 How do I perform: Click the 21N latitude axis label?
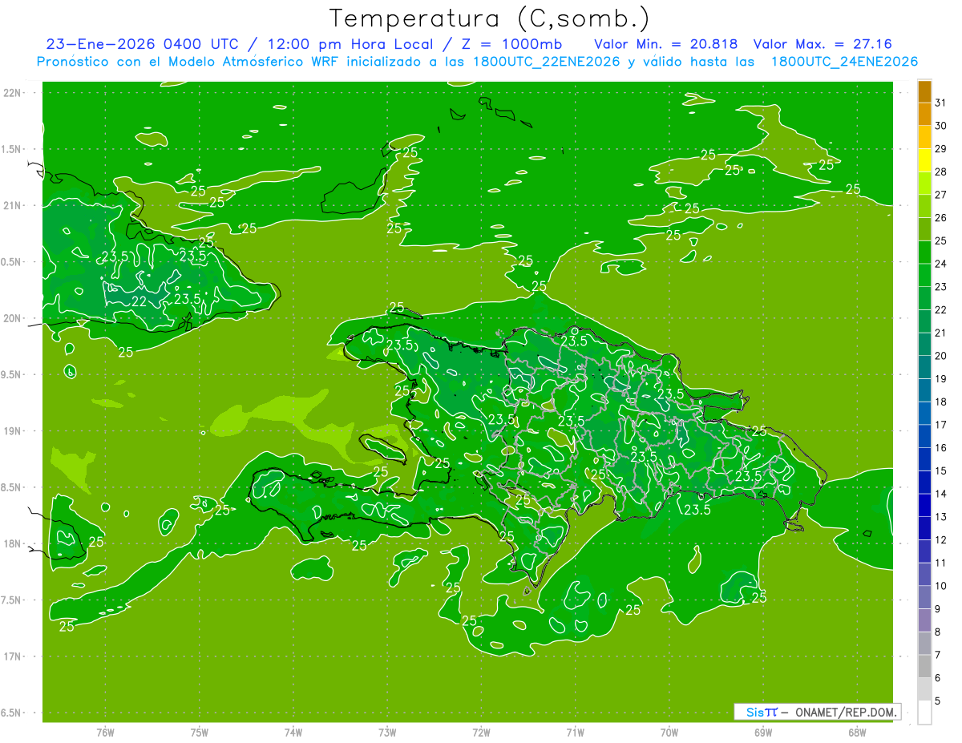coord(13,206)
